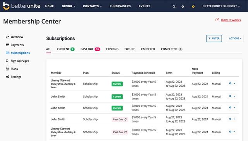Open the Actions dropdown
The image size is (248, 141).
pos(235,39)
